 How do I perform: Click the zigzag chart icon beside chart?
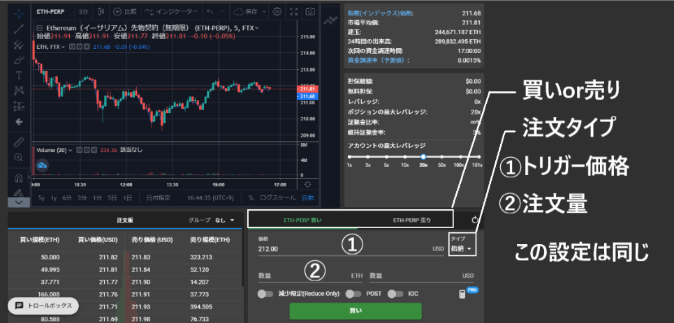coord(330,21)
